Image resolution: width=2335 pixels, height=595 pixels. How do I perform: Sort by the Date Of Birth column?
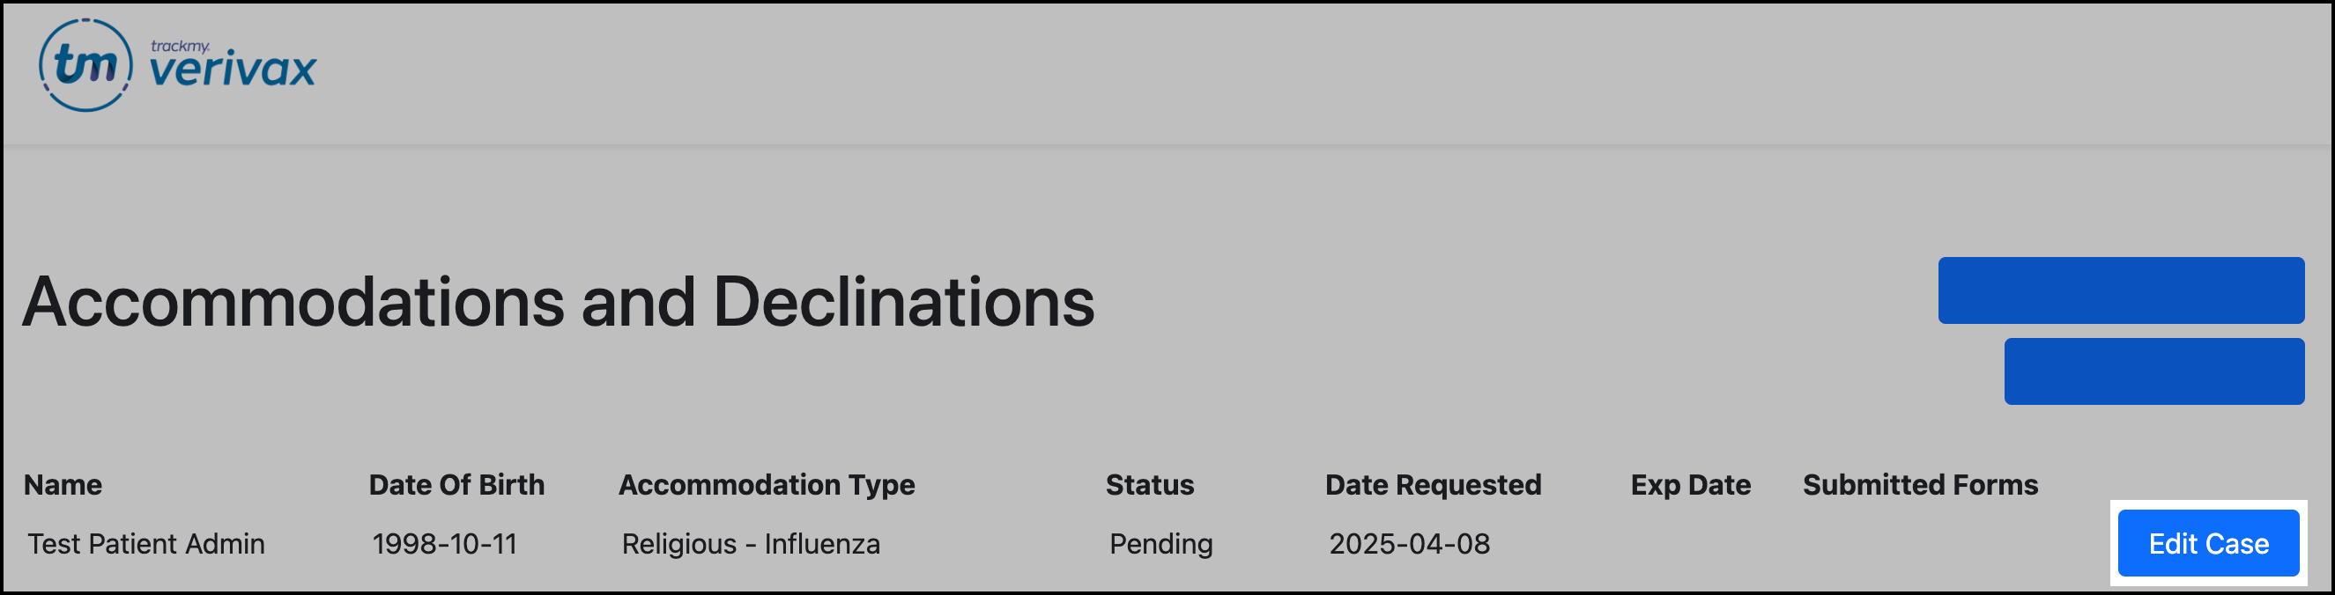456,484
